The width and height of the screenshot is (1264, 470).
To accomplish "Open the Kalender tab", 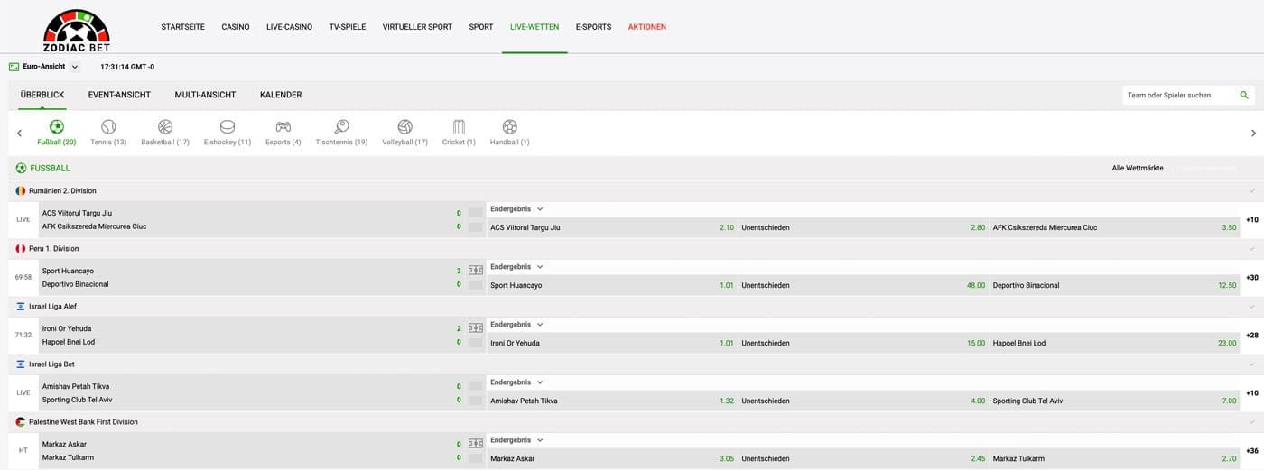I will pyautogui.click(x=281, y=95).
